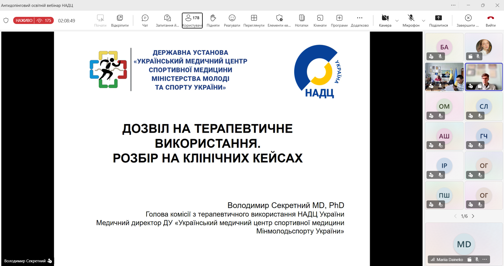Click attendee icon on АШ tile
Image resolution: width=504 pixels, height=266 pixels.
431,145
